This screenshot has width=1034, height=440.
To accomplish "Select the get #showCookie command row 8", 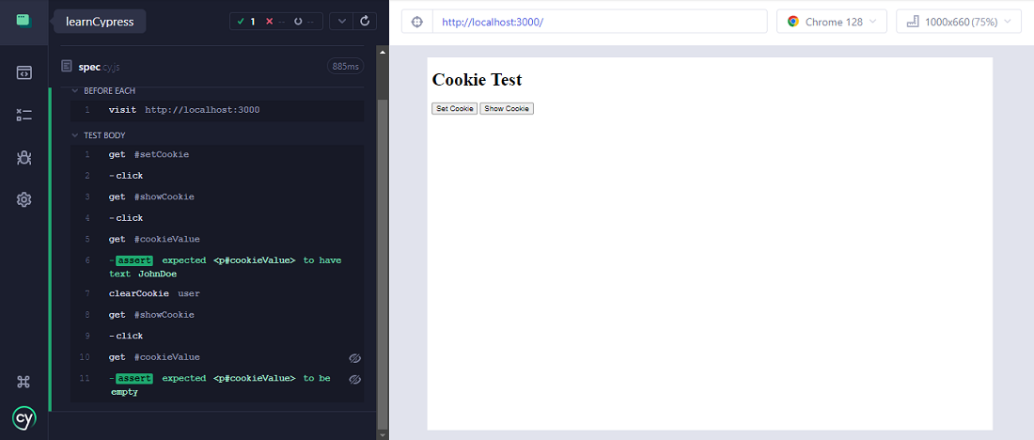I will 217,315.
